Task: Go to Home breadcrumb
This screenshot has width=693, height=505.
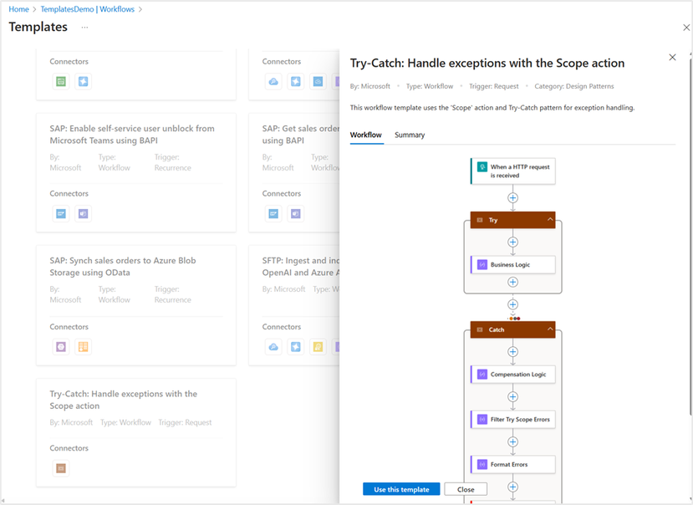Action: 18,9
